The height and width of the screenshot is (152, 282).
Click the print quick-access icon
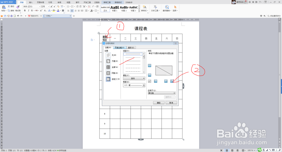pyautogui.click(x=12, y=16)
